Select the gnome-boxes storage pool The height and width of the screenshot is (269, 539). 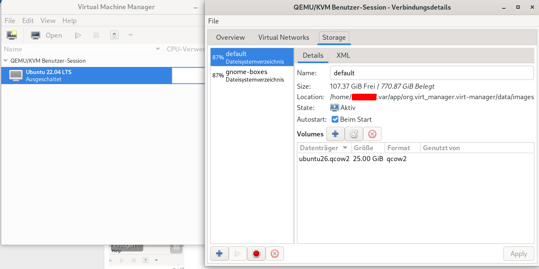(252, 75)
